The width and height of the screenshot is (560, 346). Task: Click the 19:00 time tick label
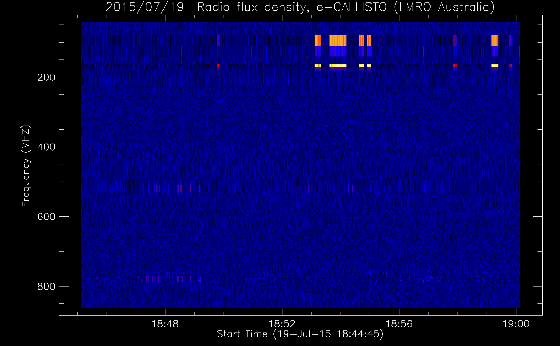point(516,325)
